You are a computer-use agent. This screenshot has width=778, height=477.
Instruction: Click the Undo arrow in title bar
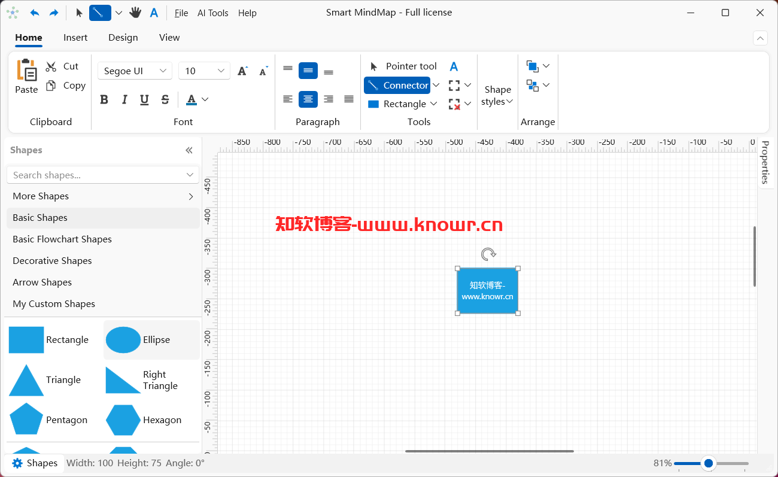coord(35,13)
